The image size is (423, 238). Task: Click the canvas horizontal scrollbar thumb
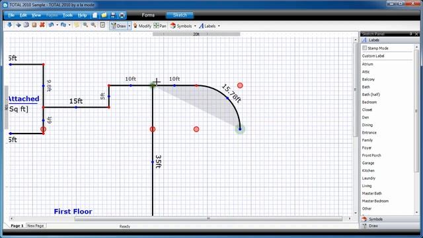click(208, 219)
